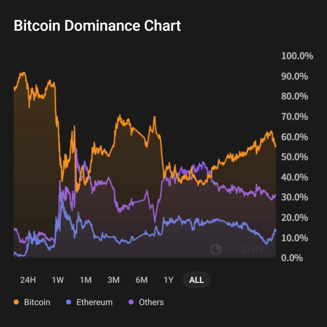This screenshot has height=327, width=327.
Task: Click the selected ALL range button
Action: (197, 280)
